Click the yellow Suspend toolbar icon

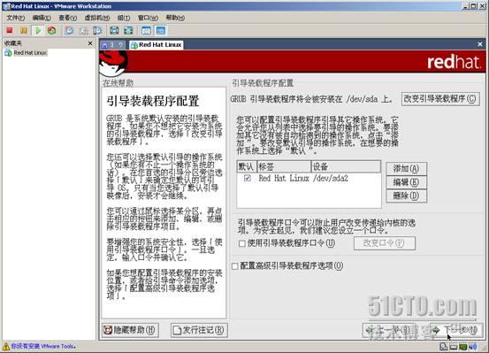pos(24,30)
